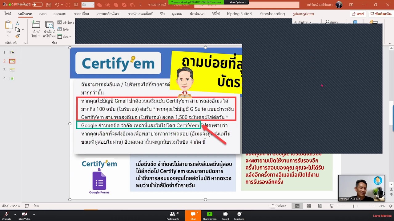Click the Fragment merge shapes icon
This screenshot has height=221, width=394.
click(x=116, y=5)
